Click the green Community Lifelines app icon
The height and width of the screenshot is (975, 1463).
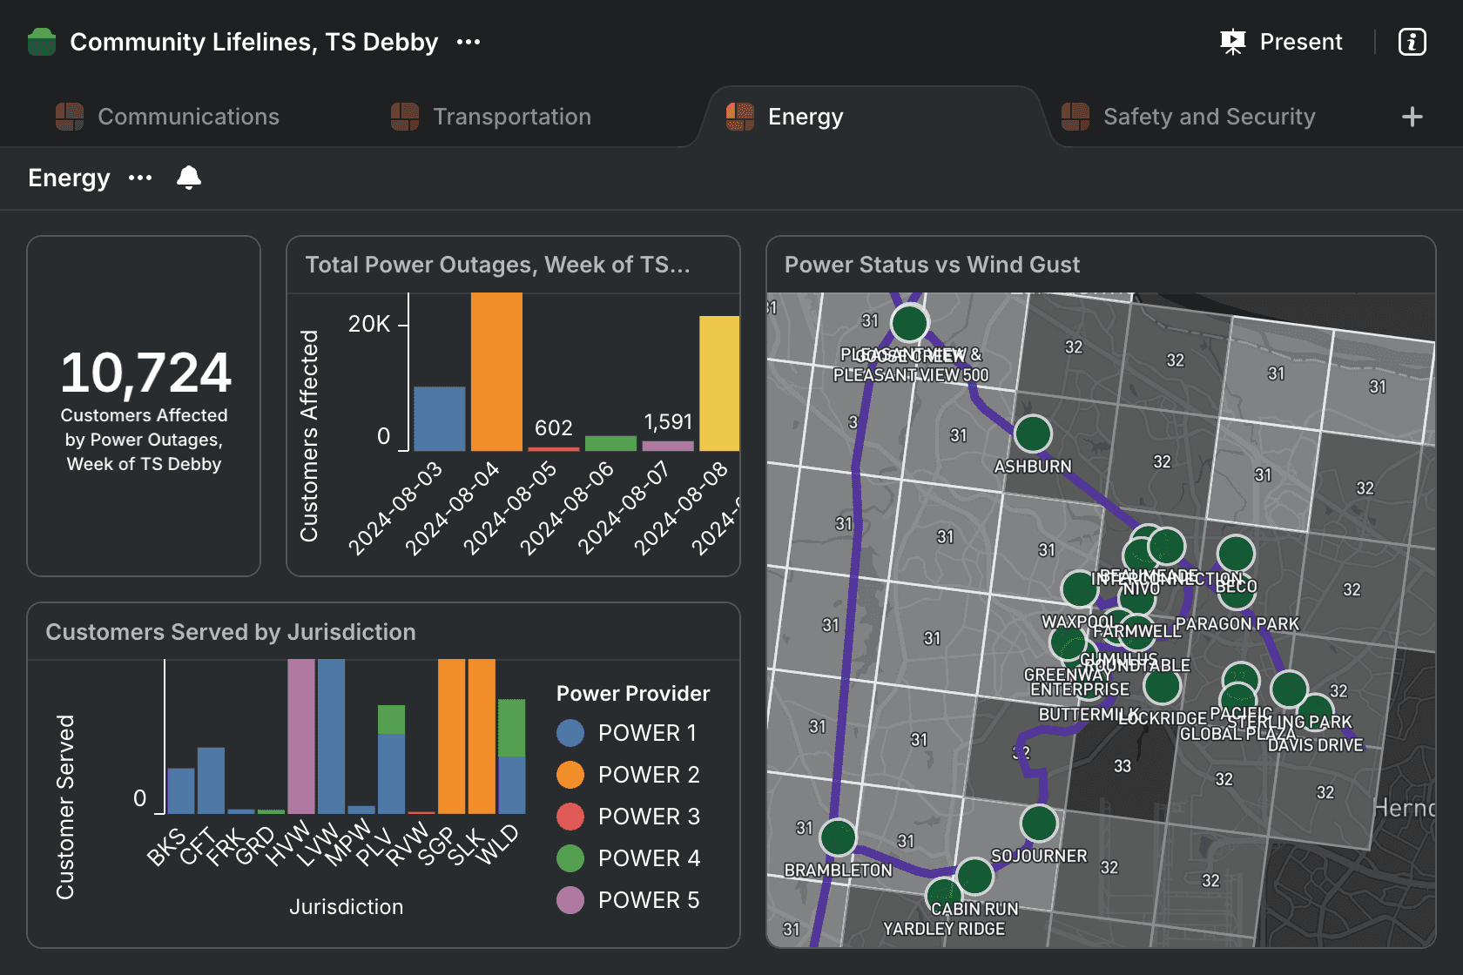click(42, 42)
